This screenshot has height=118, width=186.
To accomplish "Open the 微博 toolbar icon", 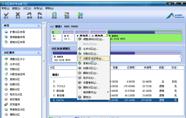I will (x=80, y=16).
